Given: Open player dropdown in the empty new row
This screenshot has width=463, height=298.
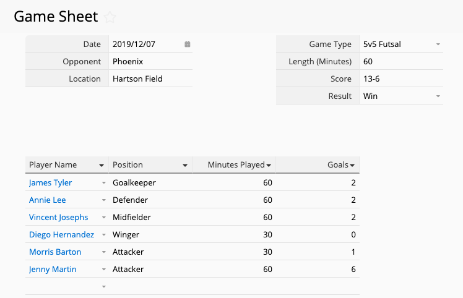Looking at the screenshot, I should [103, 287].
